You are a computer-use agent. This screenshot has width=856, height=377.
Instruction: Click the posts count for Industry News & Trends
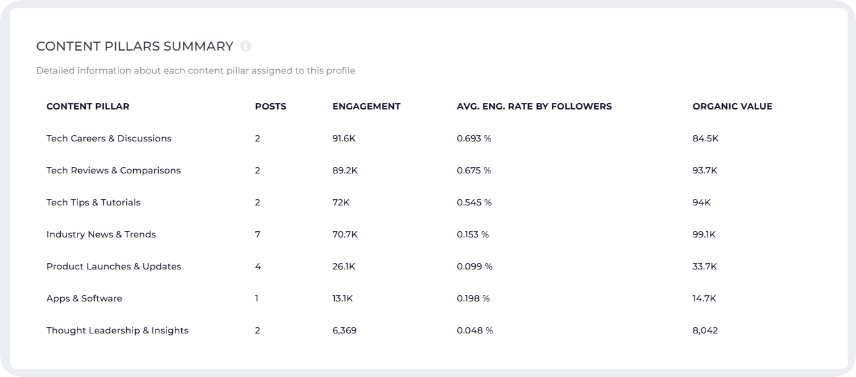[x=257, y=234]
